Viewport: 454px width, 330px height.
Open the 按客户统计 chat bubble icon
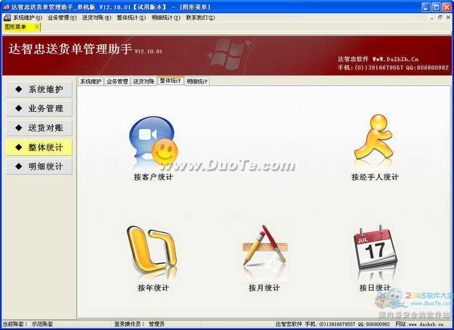(153, 143)
